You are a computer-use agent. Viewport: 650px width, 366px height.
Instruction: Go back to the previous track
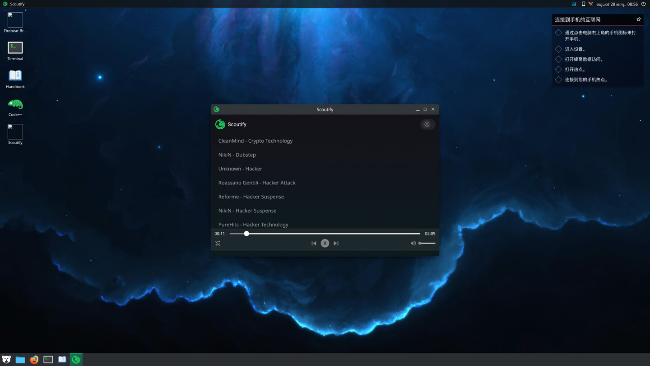(314, 243)
